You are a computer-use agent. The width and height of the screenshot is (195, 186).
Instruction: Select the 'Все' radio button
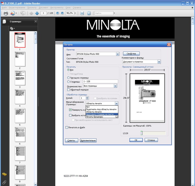click(68, 70)
